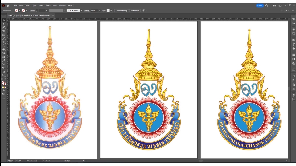Open the Align panel icon
The width and height of the screenshot is (296, 166).
pyautogui.click(x=294, y=80)
